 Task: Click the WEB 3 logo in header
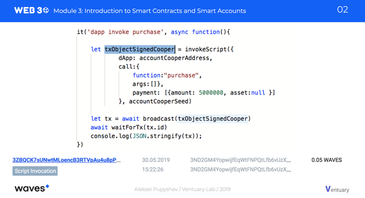coord(31,10)
